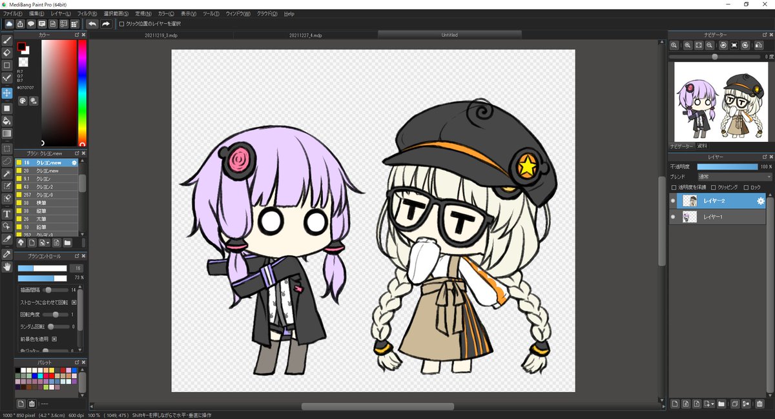Select the Move tool
Image resolution: width=775 pixels, height=419 pixels.
[x=7, y=93]
